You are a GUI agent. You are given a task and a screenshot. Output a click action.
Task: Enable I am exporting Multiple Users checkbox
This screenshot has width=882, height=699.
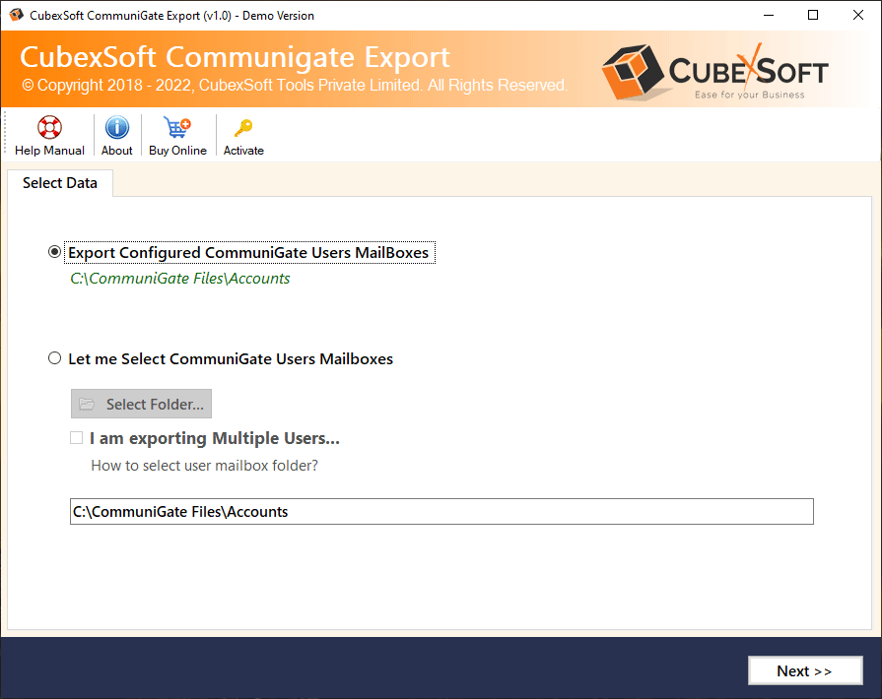coord(77,438)
